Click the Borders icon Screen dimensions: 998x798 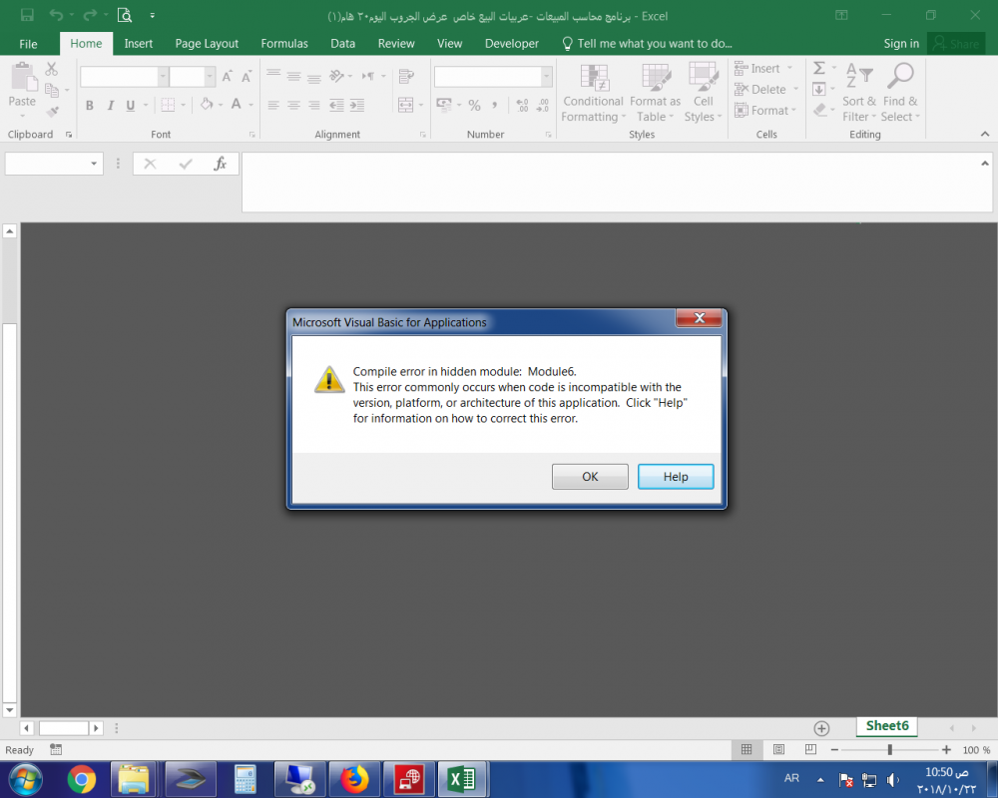pyautogui.click(x=168, y=105)
